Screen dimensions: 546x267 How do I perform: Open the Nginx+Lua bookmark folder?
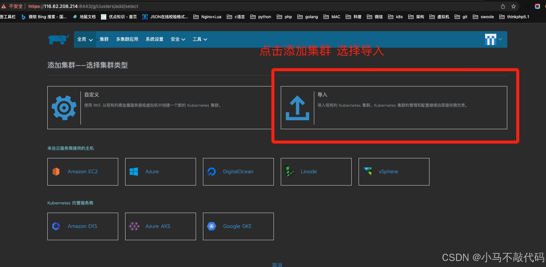pos(207,17)
